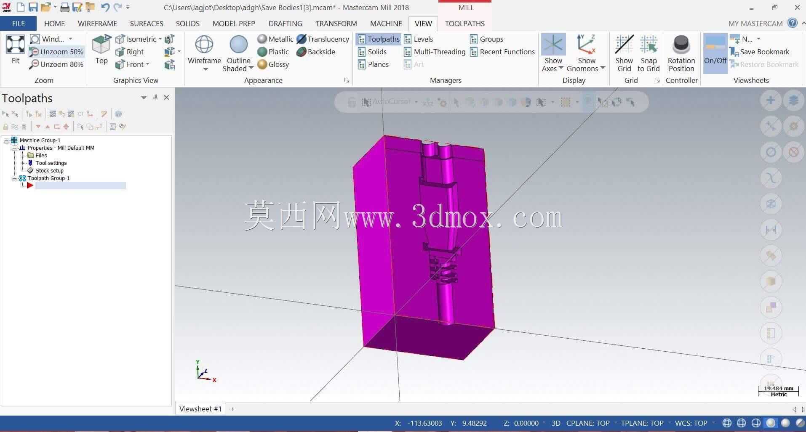This screenshot has height=432, width=806.
Task: Open Isometric view dropdown arrow
Action: (160, 39)
